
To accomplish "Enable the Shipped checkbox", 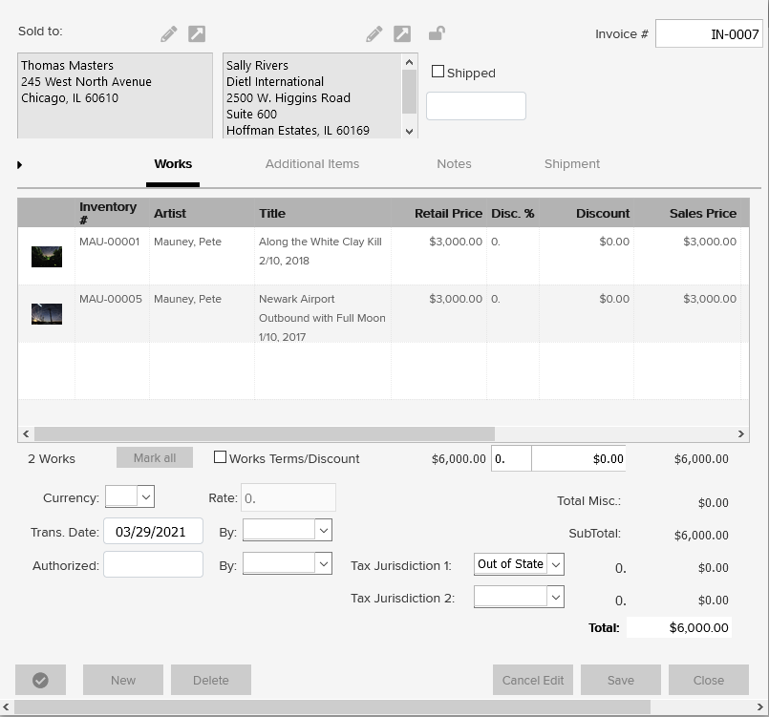I will click(438, 72).
